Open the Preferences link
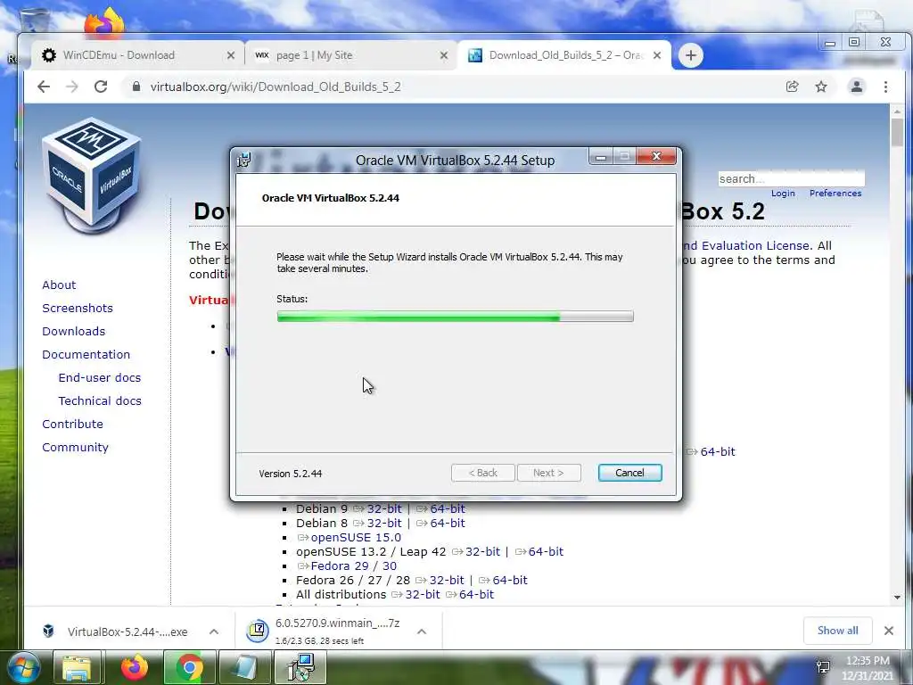Screen dimensions: 913x685 [x=835, y=194]
